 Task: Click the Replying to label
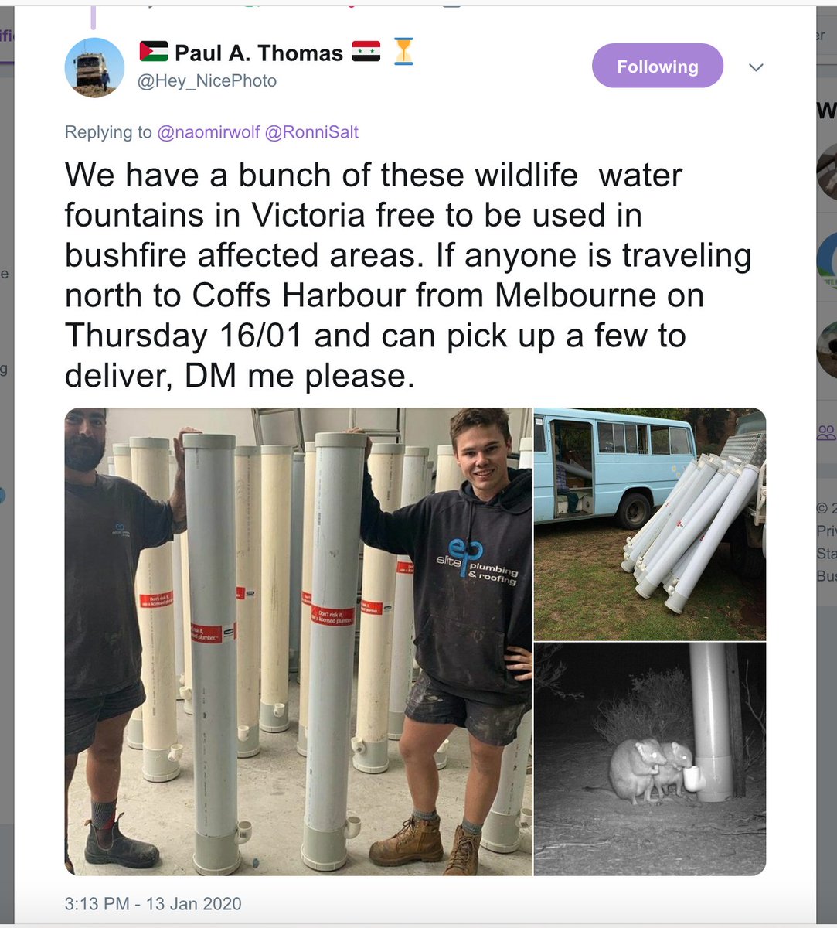(x=108, y=132)
